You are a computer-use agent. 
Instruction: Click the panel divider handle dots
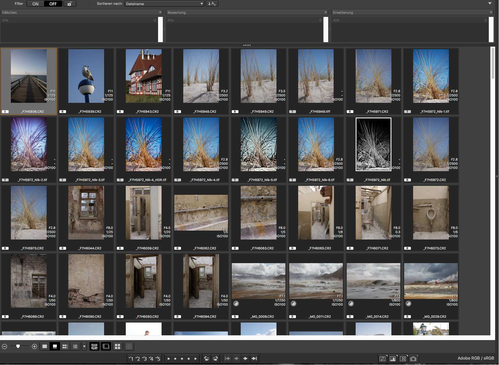(x=247, y=45)
